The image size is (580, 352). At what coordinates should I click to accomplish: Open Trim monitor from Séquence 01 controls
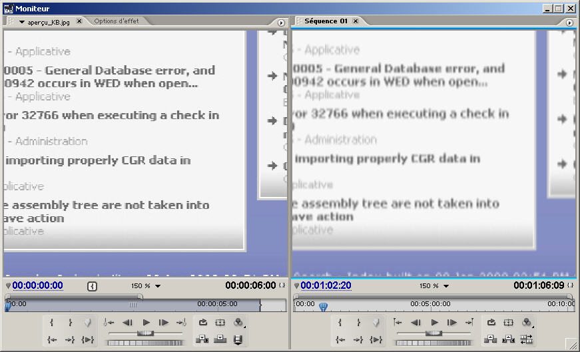526,339
